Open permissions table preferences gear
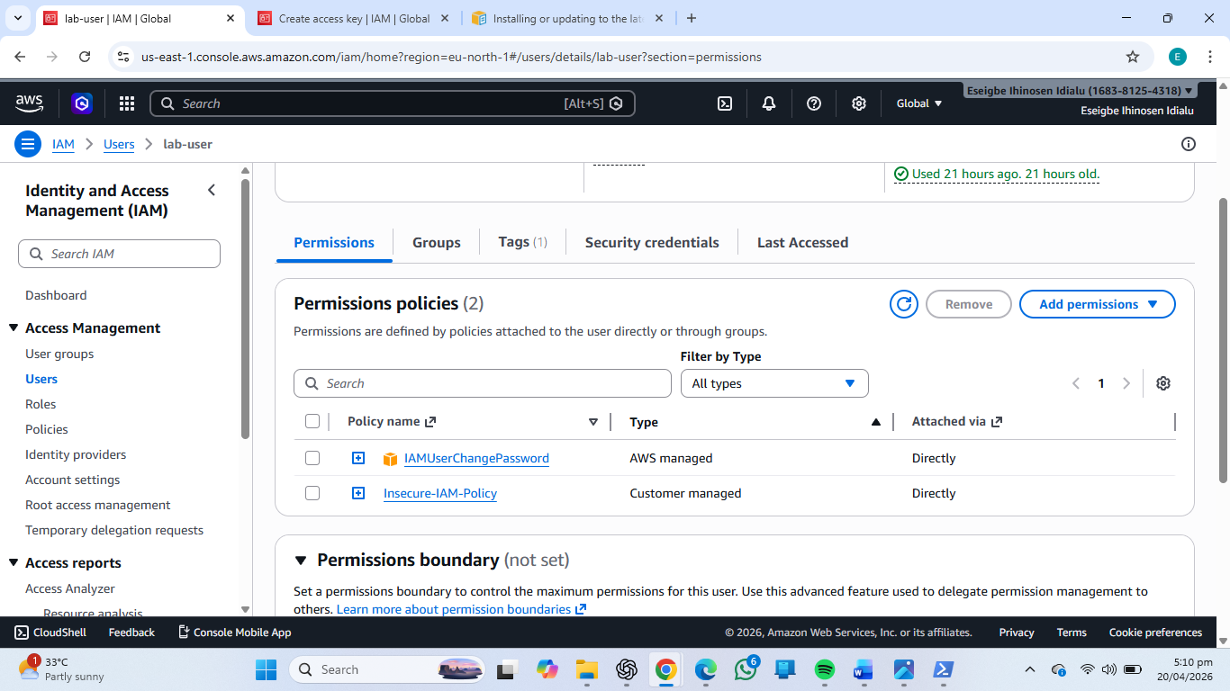Viewport: 1230px width, 691px height. pos(1163,383)
